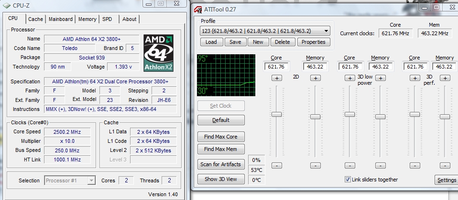
Task: Click the 3D perf Memory slider handle
Action: pyautogui.click(x=445, y=117)
